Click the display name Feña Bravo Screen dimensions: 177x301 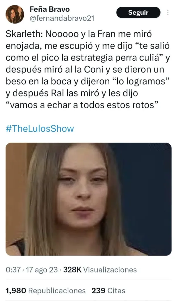point(50,9)
